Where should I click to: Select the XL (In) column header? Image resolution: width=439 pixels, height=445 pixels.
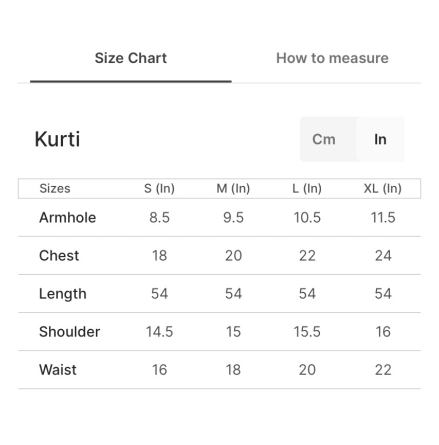pyautogui.click(x=382, y=188)
